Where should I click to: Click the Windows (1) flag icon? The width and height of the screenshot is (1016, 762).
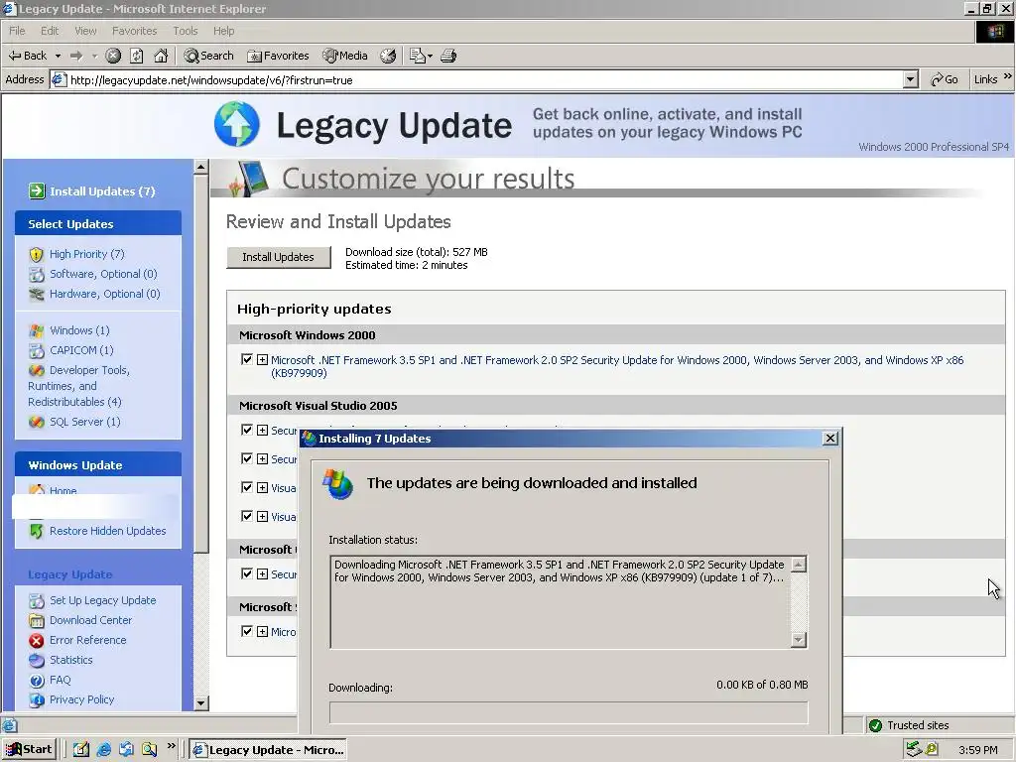tap(37, 331)
